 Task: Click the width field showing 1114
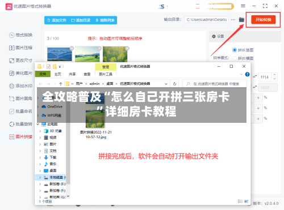click(x=265, y=77)
